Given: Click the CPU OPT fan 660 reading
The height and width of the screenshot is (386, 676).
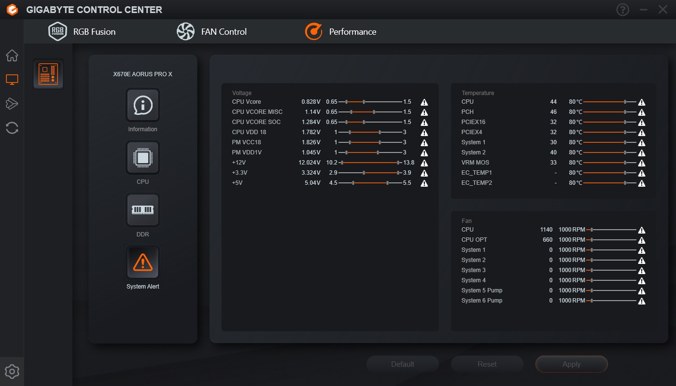Looking at the screenshot, I should (548, 240).
